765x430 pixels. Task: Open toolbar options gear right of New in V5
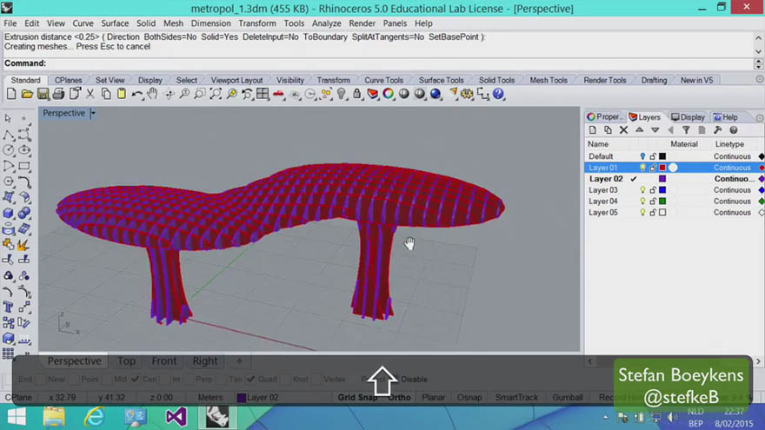[759, 79]
